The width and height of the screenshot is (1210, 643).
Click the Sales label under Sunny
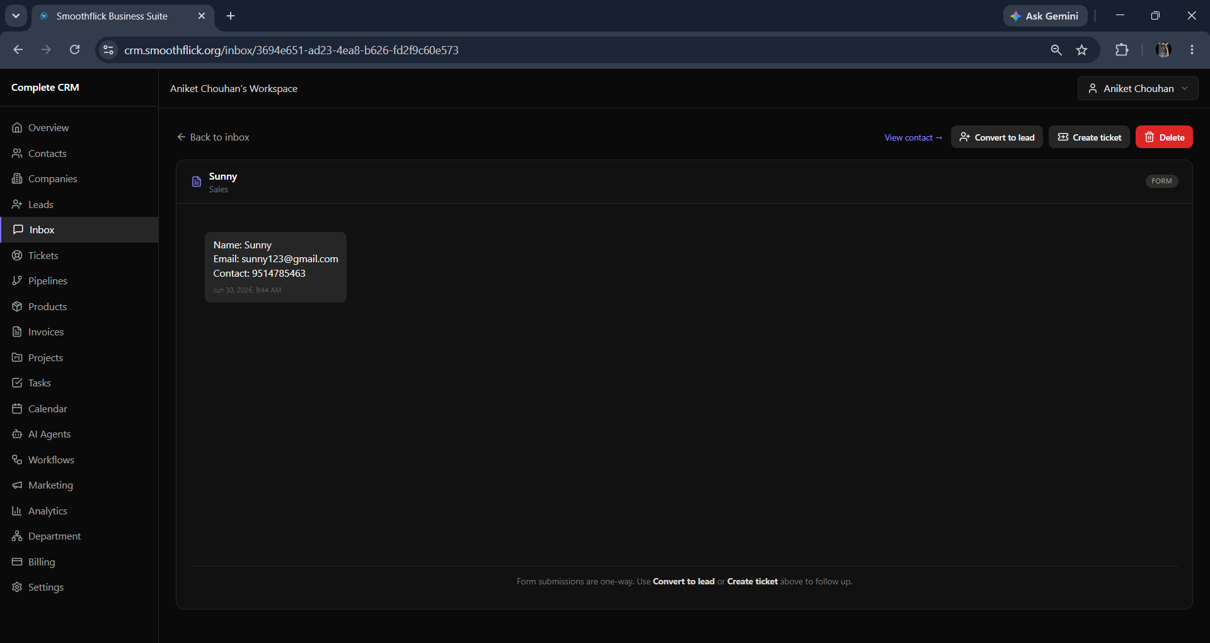pos(219,190)
